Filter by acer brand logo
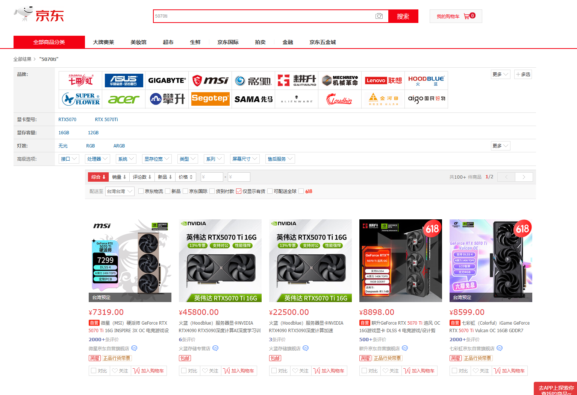 (x=124, y=99)
